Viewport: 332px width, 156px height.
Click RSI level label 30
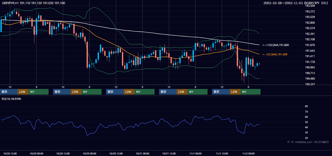tap(306, 132)
